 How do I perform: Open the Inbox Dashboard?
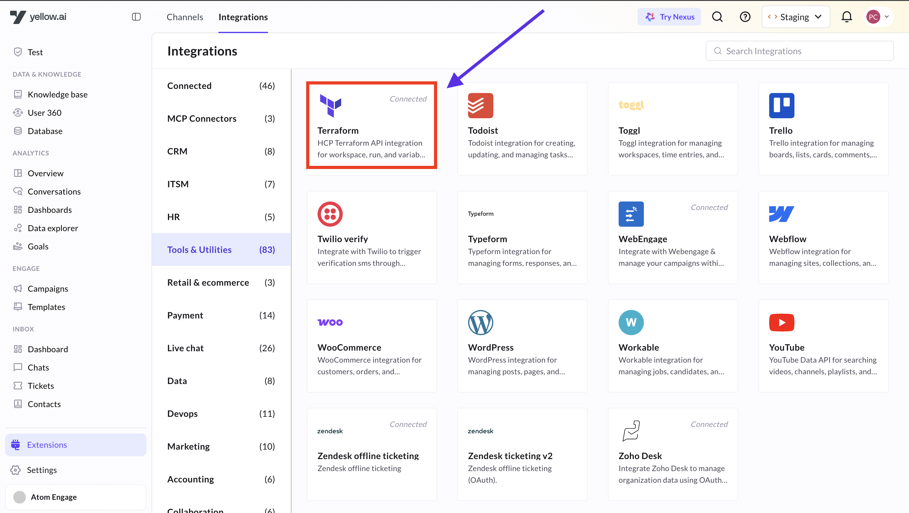(x=76, y=349)
